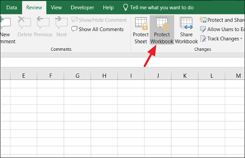Image resolution: width=245 pixels, height=158 pixels.
Task: Open the Help tab
Action: point(108,7)
